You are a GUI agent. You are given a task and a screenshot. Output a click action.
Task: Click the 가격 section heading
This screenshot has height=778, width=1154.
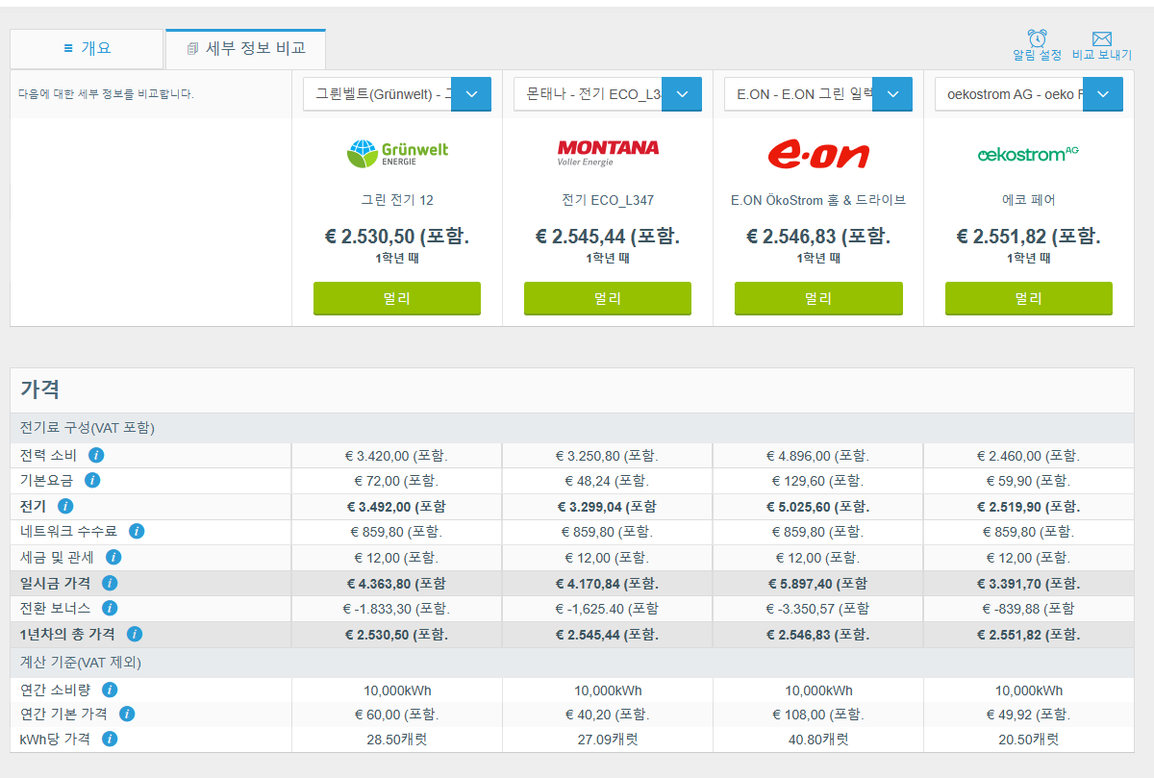[40, 389]
